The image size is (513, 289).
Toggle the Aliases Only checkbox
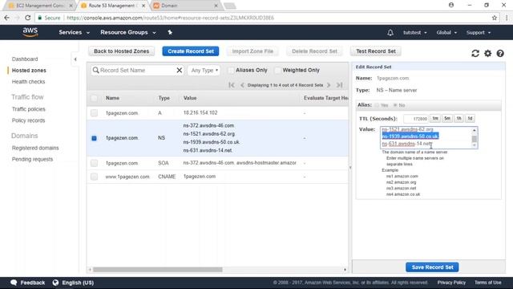(x=231, y=70)
